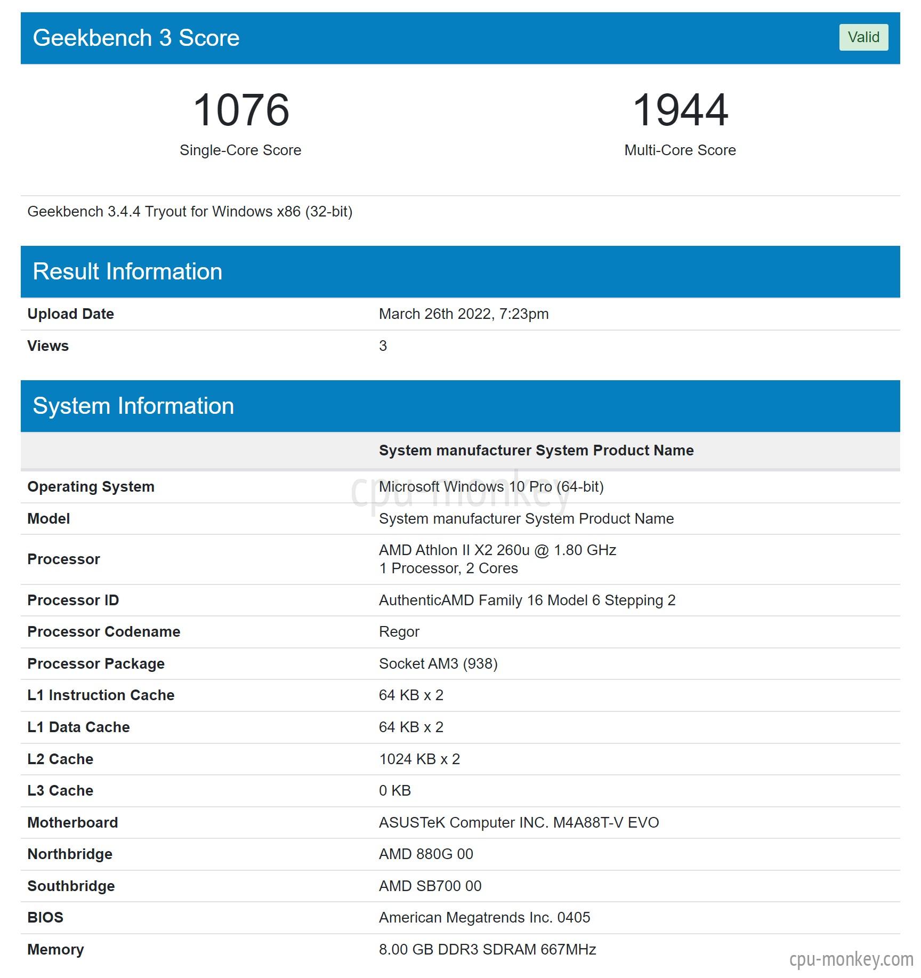This screenshot has height=978, width=921.
Task: Select AMD Athlon II X2 260u @ 1.80 GHz
Action: (497, 550)
